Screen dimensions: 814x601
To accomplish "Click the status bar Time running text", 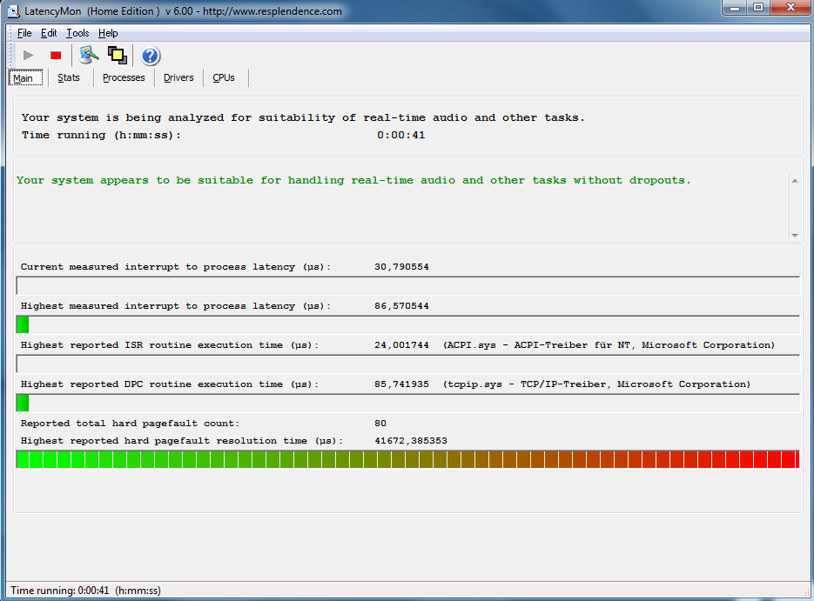I will 85,591.
